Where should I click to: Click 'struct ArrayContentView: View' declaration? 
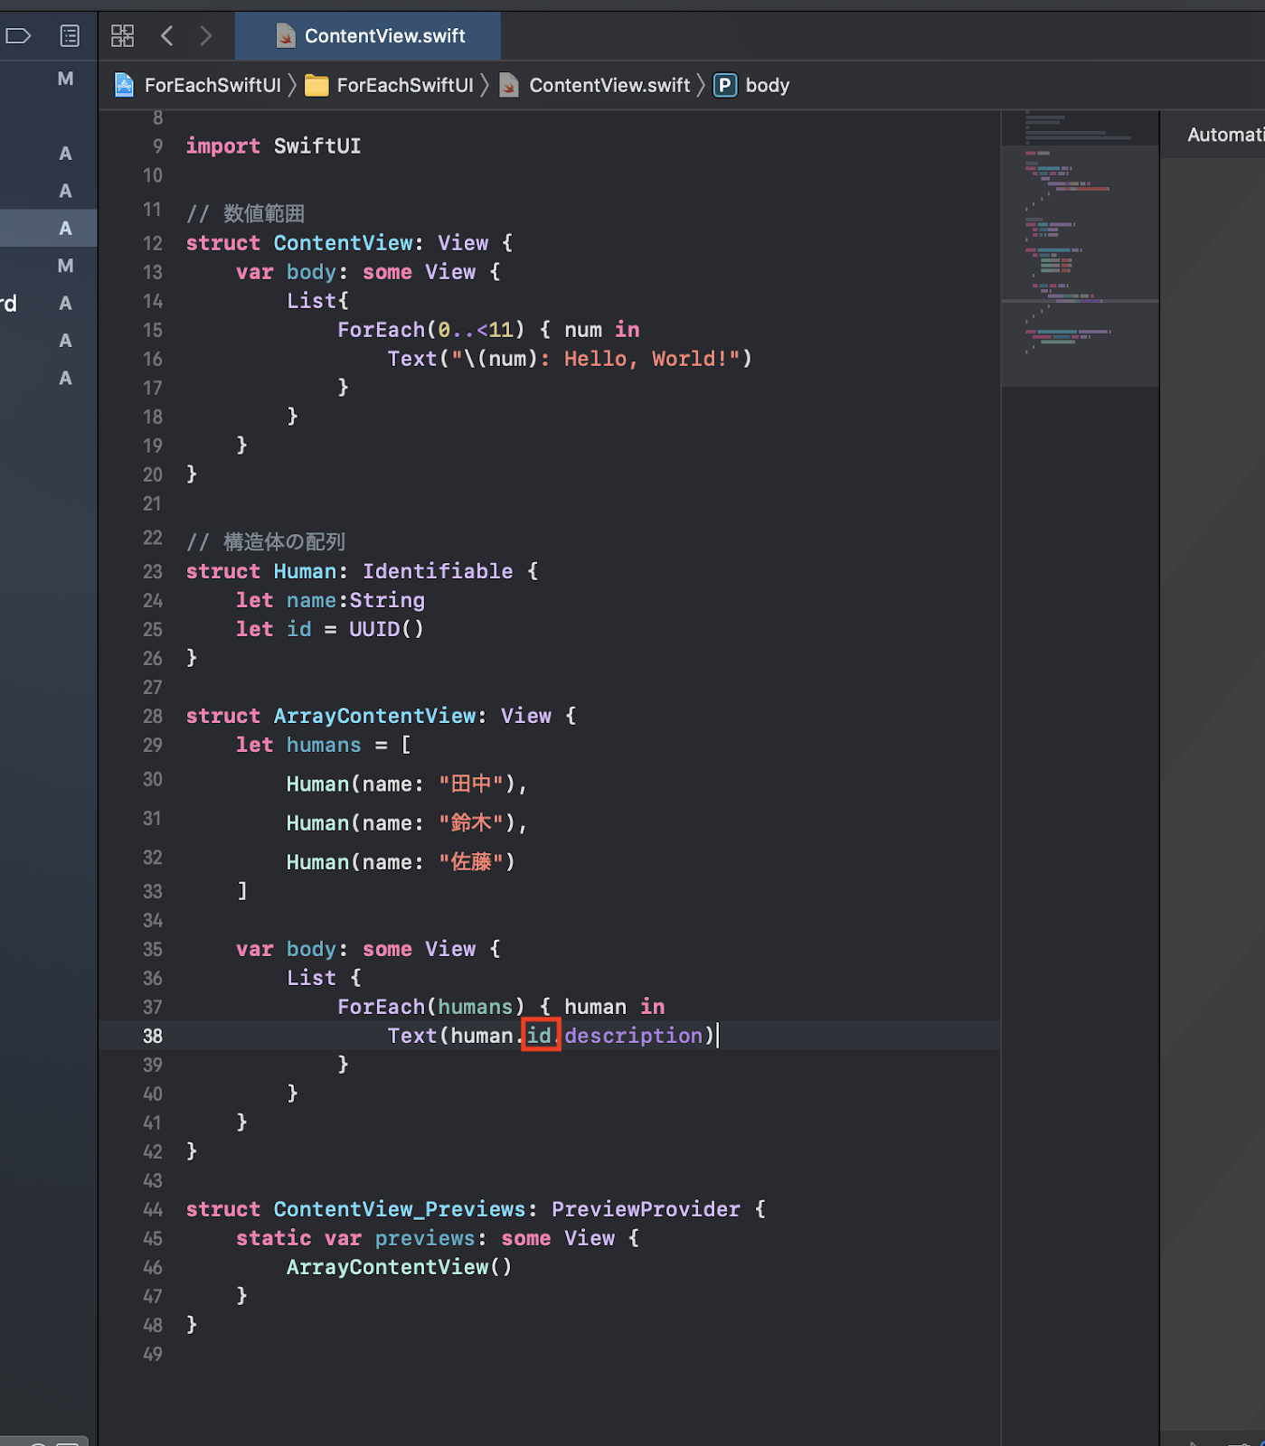point(381,716)
